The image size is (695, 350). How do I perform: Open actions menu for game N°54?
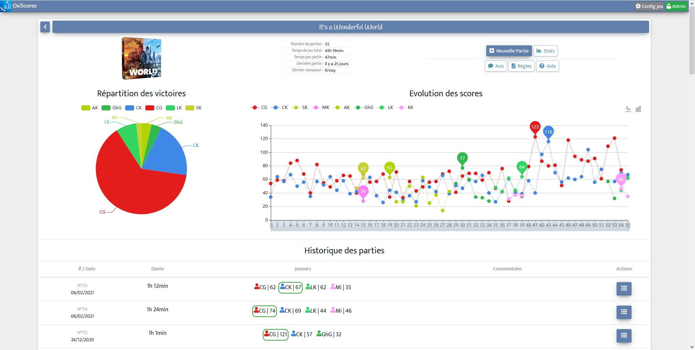pos(624,312)
